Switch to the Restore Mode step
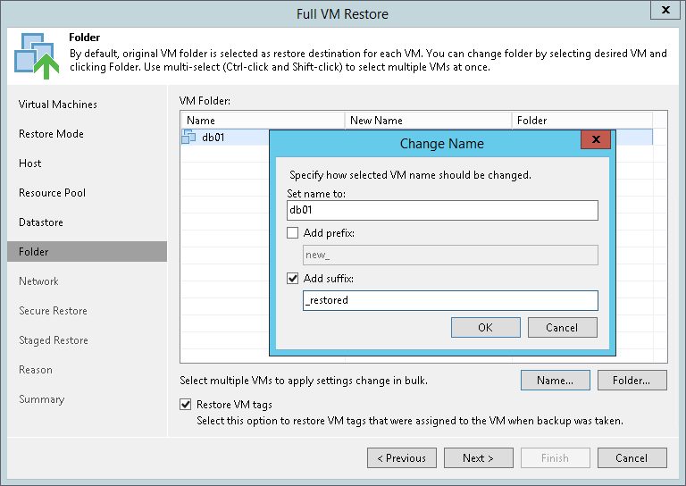Image resolution: width=686 pixels, height=486 pixels. 51,134
